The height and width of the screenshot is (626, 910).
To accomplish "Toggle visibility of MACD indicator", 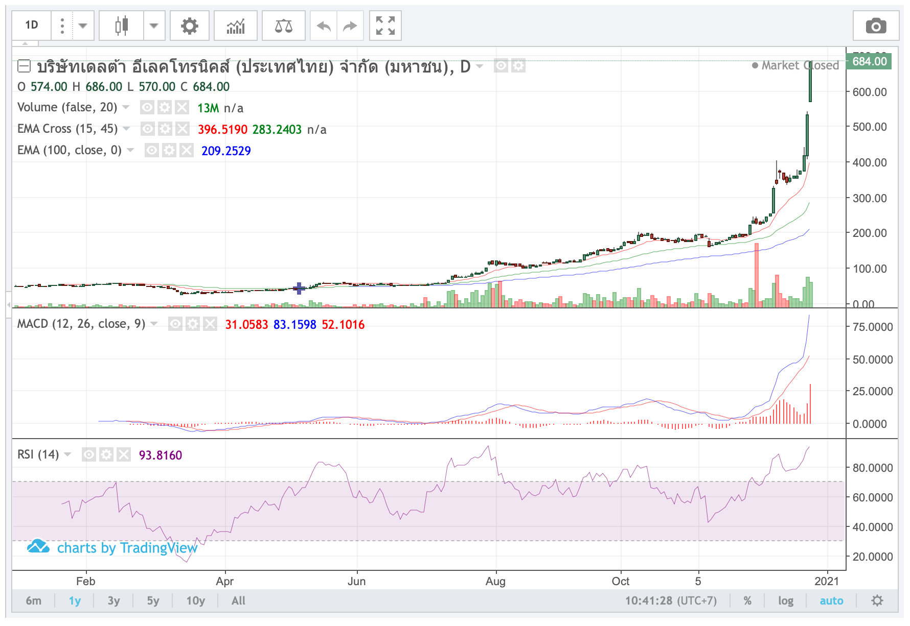I will [175, 324].
